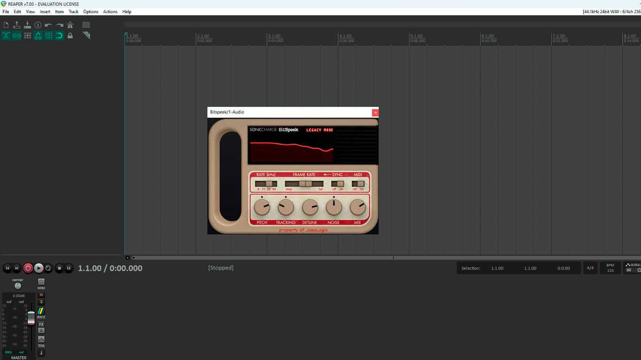Open the Help menu
This screenshot has width=641, height=360.
click(x=127, y=12)
